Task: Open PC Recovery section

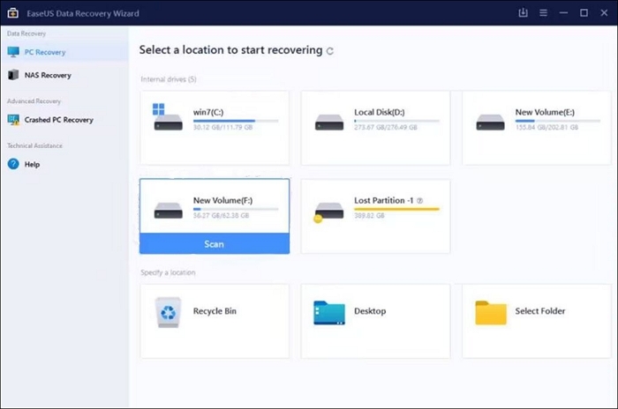Action: 64,52
